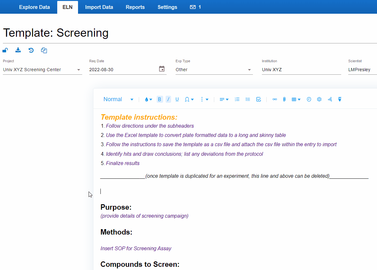Open the special characters omega menu

pyautogui.click(x=189, y=99)
